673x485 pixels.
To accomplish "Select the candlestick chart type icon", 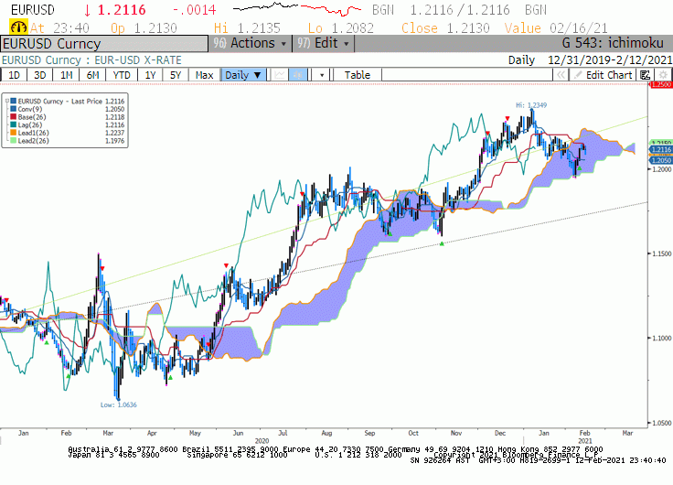I will coord(298,75).
